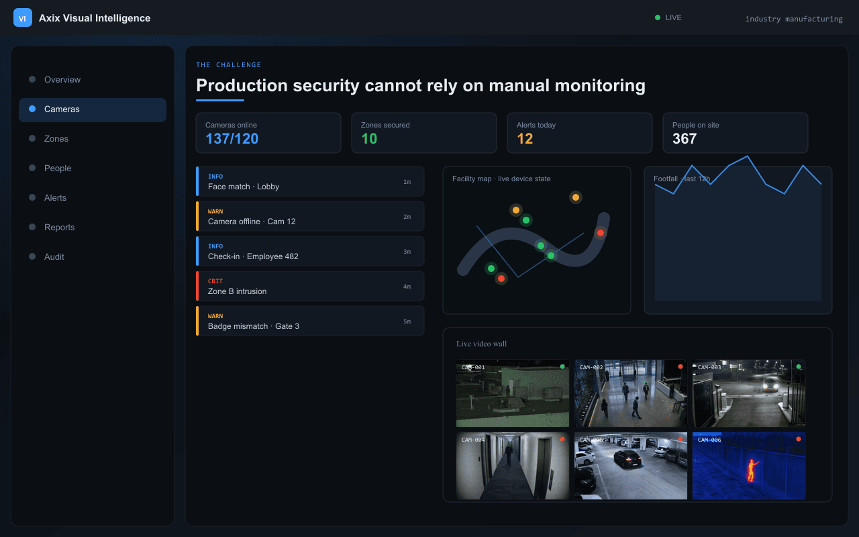Open the Alerts today card
Viewport: 859px width, 537px height.
(x=580, y=133)
